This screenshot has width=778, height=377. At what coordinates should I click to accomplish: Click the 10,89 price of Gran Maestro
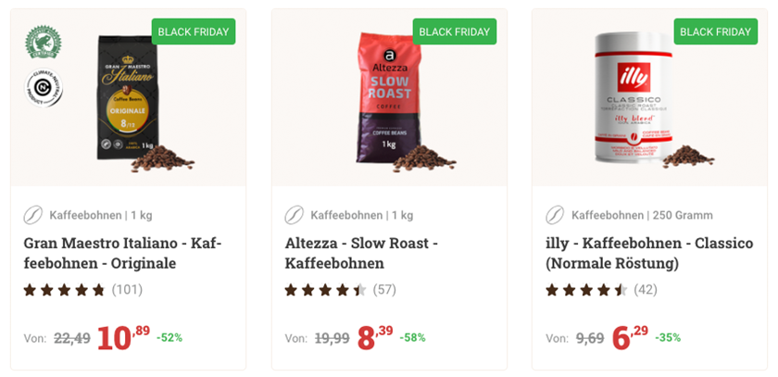coord(122,338)
